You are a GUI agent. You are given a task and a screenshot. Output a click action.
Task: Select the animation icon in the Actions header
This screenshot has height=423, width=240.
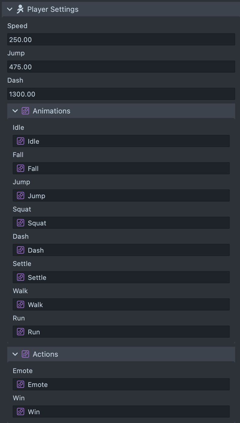(x=25, y=354)
